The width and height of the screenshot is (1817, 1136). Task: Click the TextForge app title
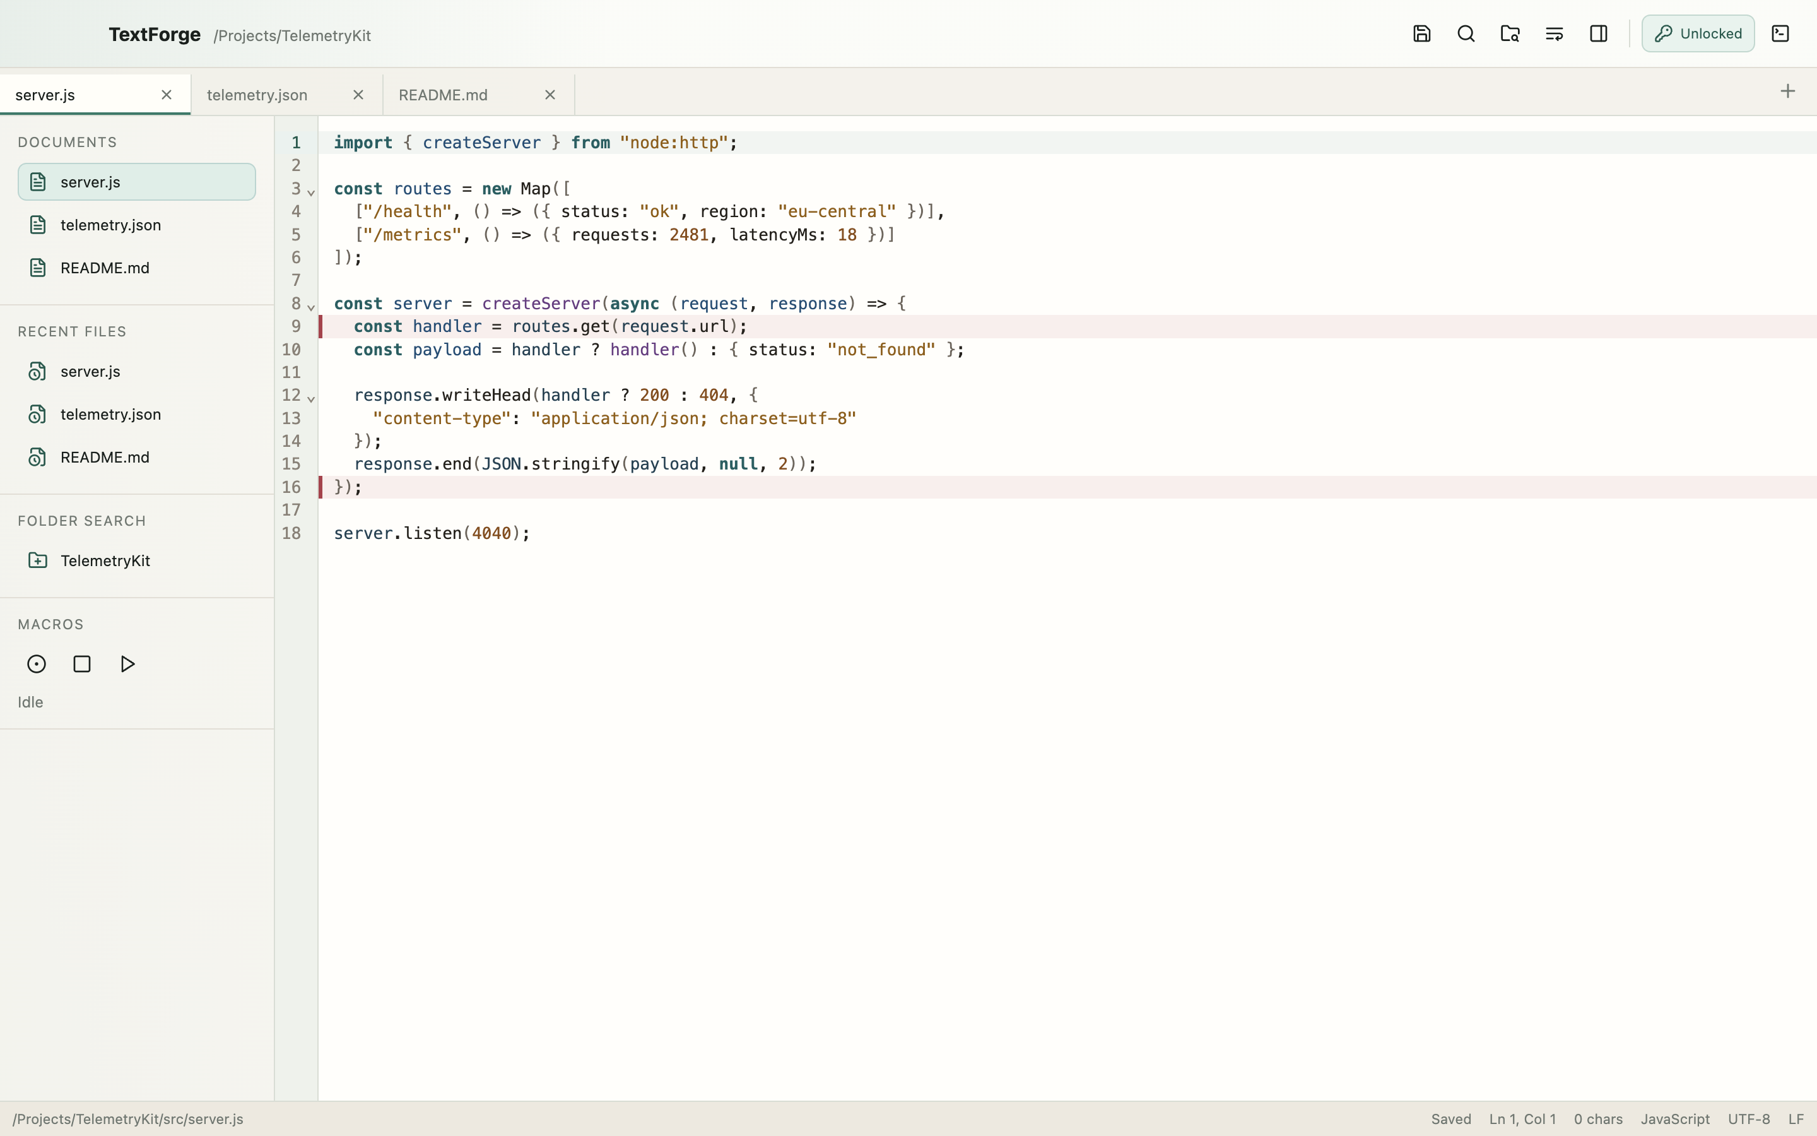(155, 35)
